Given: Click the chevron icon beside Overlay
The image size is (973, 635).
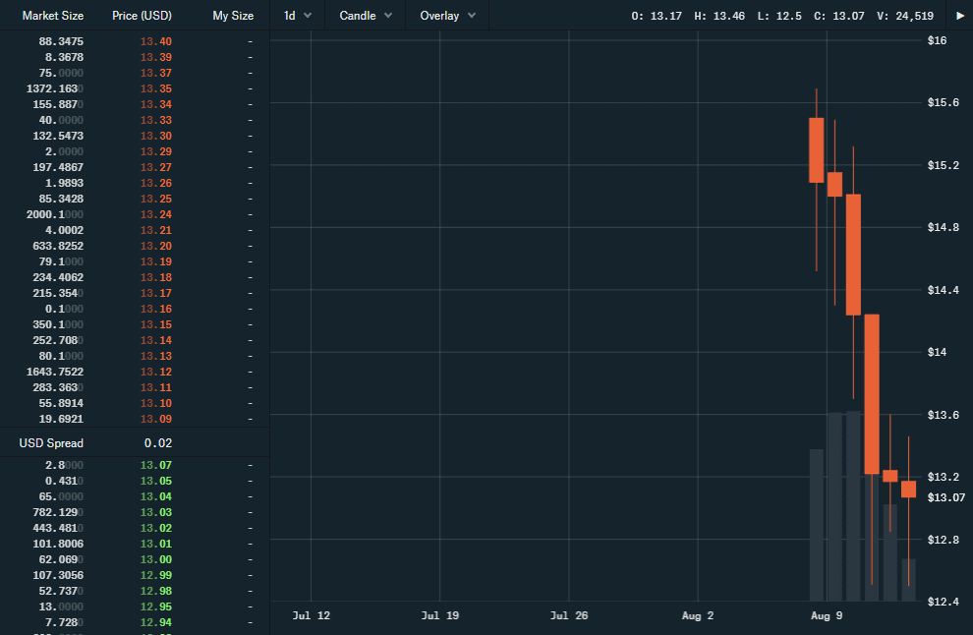Looking at the screenshot, I should pyautogui.click(x=471, y=15).
